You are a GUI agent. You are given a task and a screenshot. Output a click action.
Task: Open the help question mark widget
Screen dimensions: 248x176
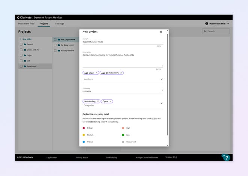pos(226,158)
